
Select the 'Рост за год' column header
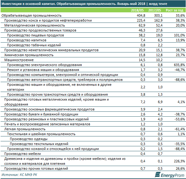pyautogui.click(x=175, y=10)
